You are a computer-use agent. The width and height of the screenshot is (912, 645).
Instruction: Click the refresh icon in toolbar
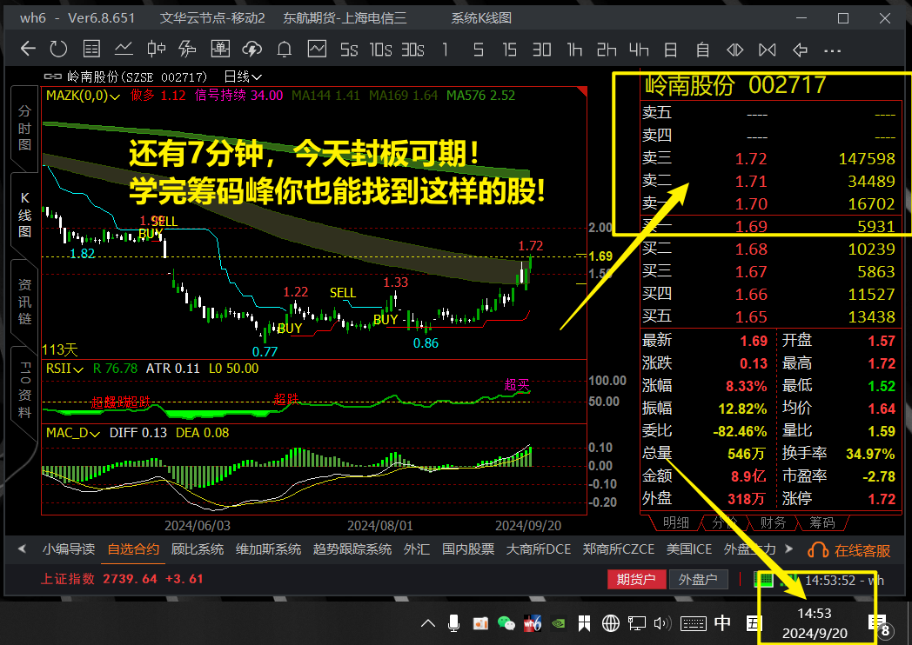59,50
